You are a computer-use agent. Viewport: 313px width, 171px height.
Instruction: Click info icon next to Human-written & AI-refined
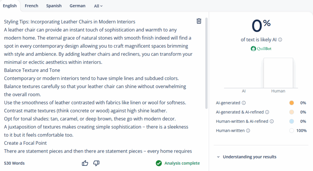272,121
